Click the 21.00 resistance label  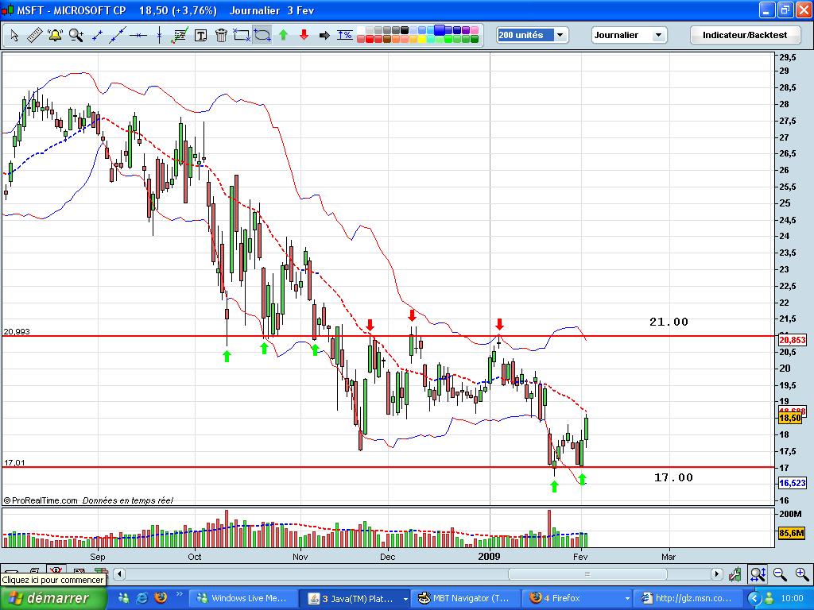(669, 322)
